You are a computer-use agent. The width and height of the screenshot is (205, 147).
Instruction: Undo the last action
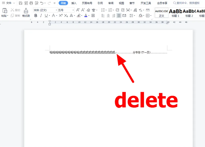pos(42,3)
